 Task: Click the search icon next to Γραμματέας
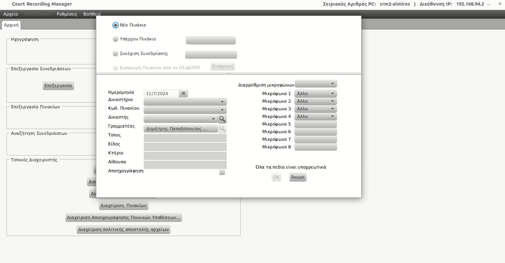(222, 129)
